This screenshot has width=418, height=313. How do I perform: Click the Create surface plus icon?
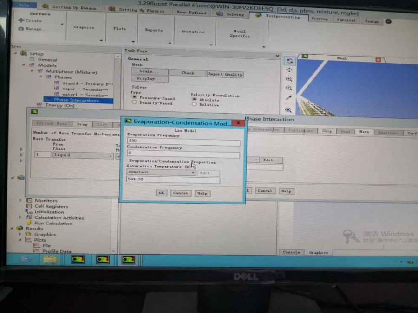(x=21, y=20)
